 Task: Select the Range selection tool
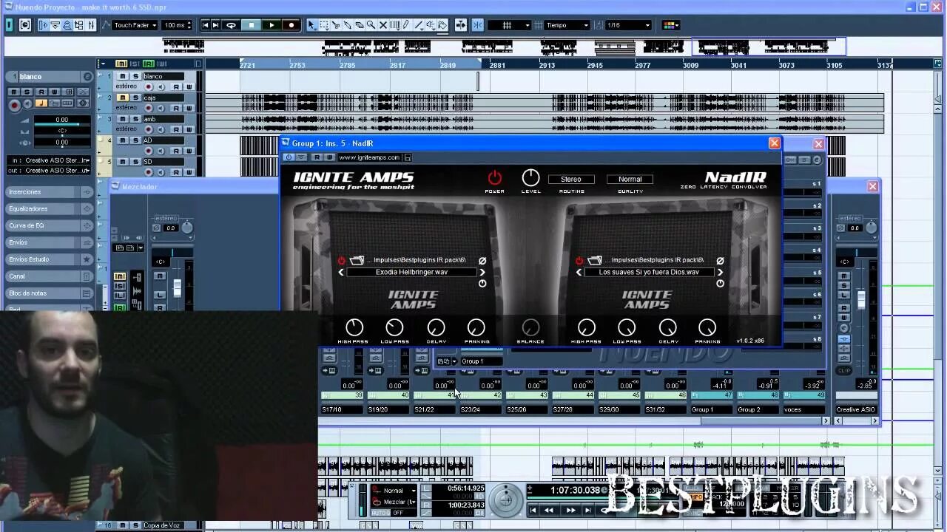click(323, 25)
